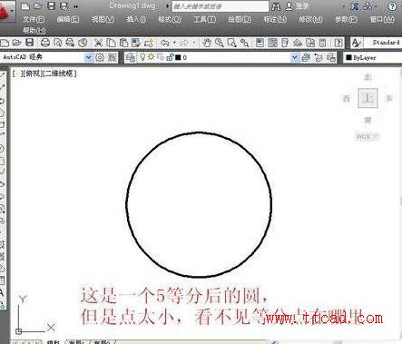Screen dimensions: 402x344
Task: Click Save in the quick access toolbar
Action: click(51, 6)
